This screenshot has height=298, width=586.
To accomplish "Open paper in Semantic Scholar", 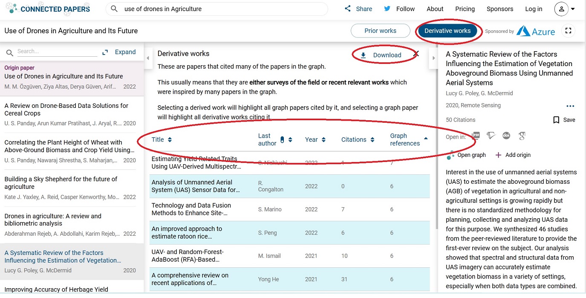I will pos(491,136).
